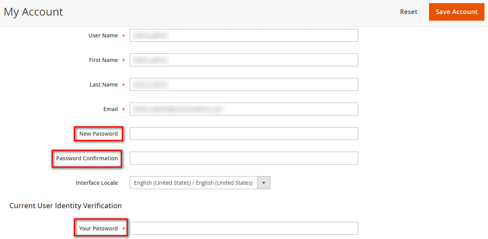Image resolution: width=488 pixels, height=239 pixels.
Task: Click the New Password label
Action: click(98, 133)
